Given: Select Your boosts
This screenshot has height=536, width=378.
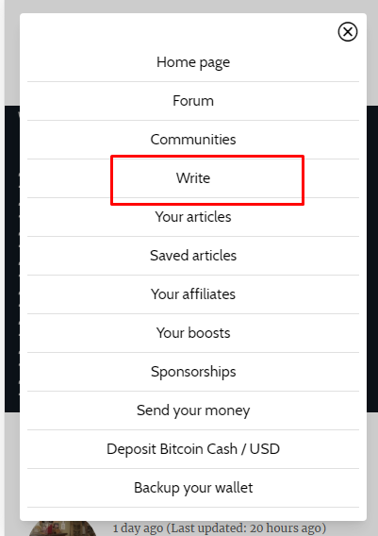Looking at the screenshot, I should click(193, 332).
